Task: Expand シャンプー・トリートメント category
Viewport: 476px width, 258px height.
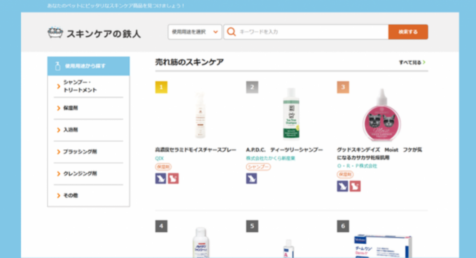Action: (80, 86)
